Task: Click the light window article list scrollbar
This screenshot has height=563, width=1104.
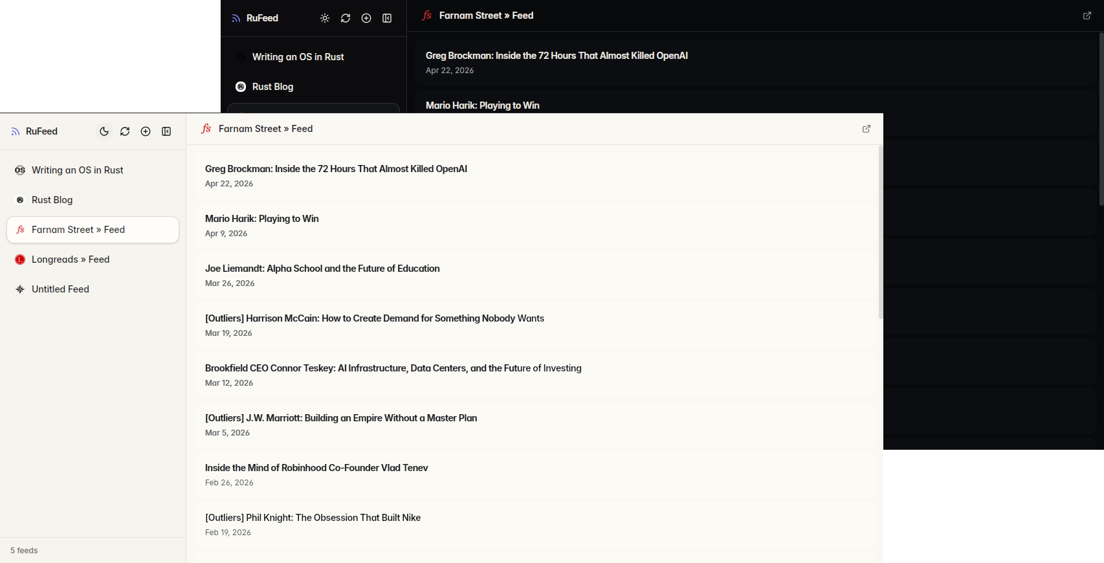Action: coord(881,232)
